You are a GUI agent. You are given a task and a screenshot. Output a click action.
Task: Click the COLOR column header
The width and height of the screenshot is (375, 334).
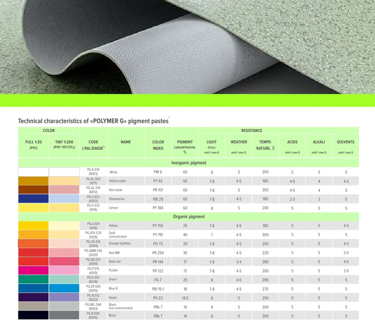point(49,130)
